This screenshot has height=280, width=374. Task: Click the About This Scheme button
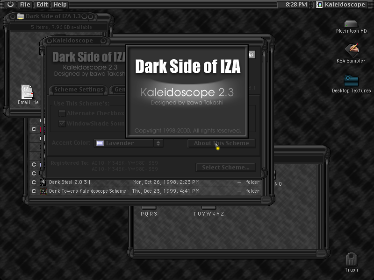(x=221, y=143)
